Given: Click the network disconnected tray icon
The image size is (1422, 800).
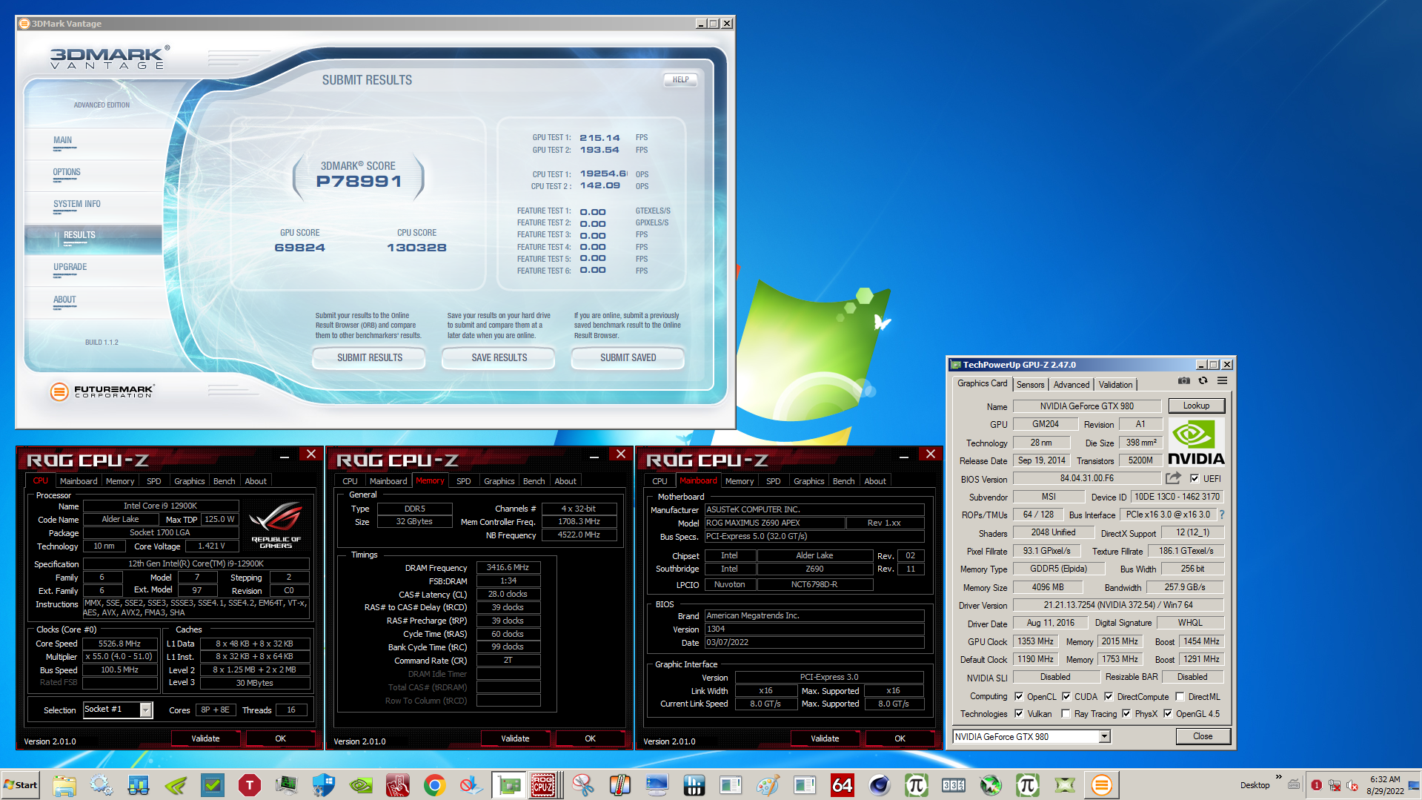Looking at the screenshot, I should (1334, 785).
